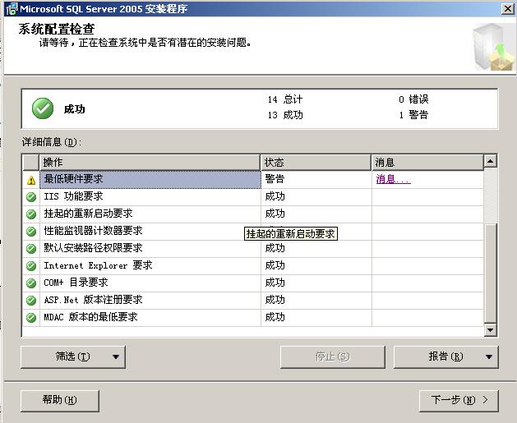Click the success icon beside COM+ 目录要求
Viewport: 517px width, 423px height.
[x=31, y=283]
